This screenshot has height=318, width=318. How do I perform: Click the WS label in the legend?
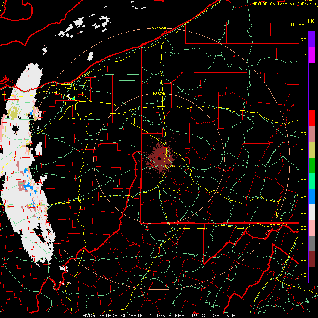click(x=303, y=197)
